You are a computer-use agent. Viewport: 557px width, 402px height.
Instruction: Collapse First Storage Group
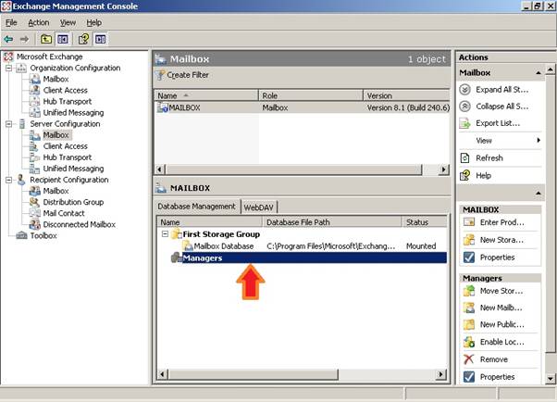(165, 234)
